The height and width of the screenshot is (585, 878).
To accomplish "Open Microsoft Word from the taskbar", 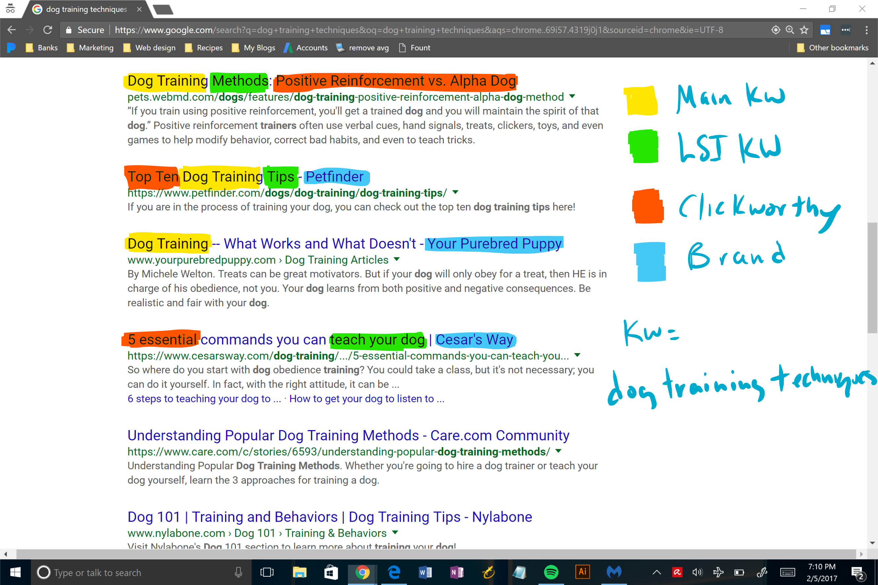I will tap(425, 572).
